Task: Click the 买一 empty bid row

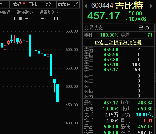Action: [x=118, y=76]
